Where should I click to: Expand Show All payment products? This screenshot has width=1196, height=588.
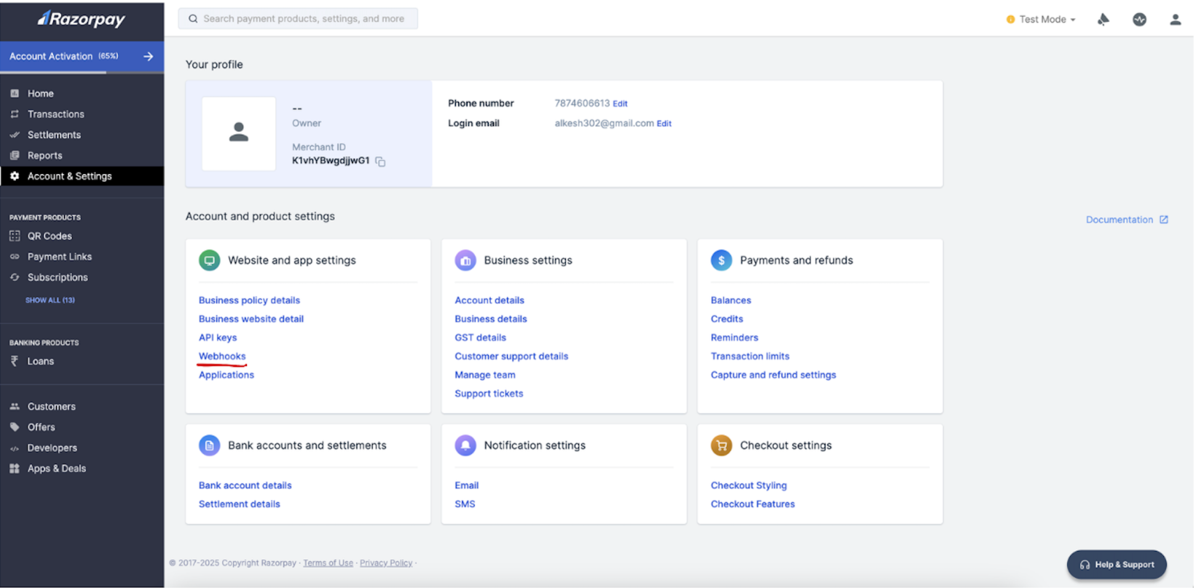(x=50, y=300)
